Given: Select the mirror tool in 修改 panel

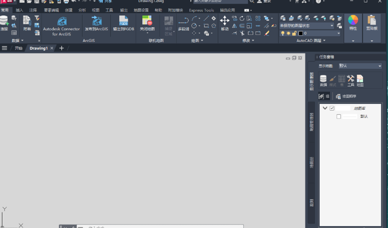Looking at the screenshot, I should [x=234, y=26].
